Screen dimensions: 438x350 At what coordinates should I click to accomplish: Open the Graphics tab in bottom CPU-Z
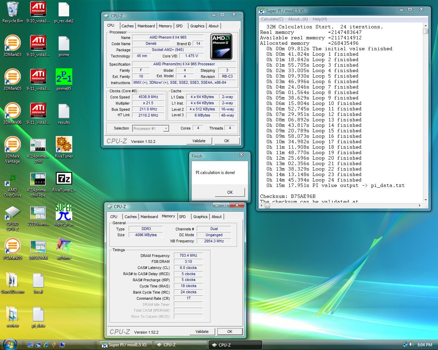click(200, 217)
